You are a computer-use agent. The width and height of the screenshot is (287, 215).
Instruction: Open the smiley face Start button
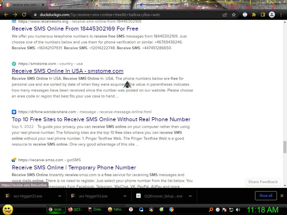pos(8,209)
